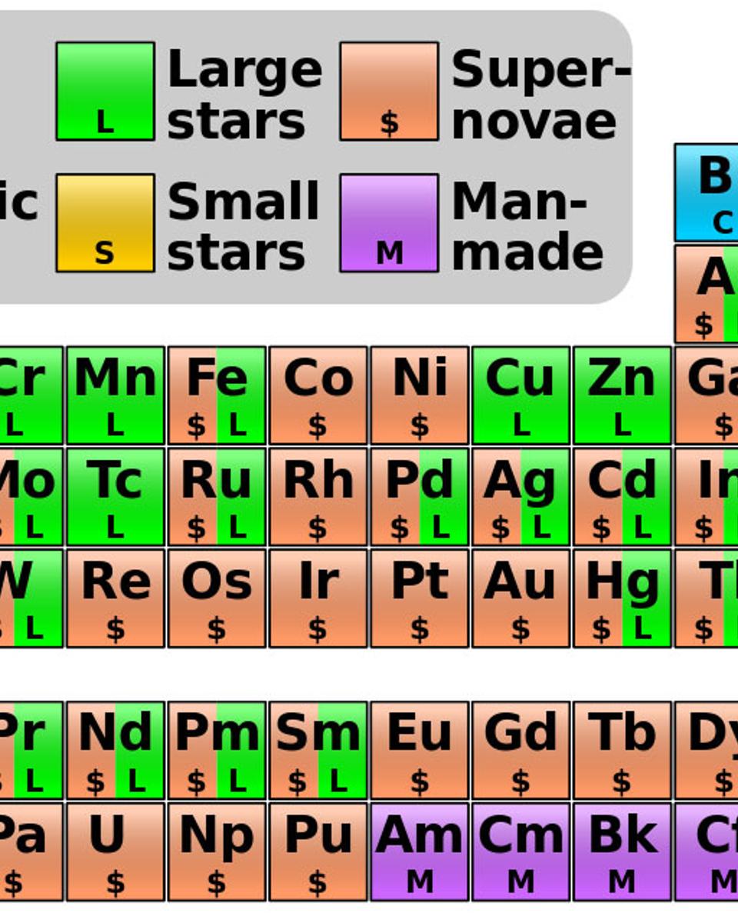This screenshot has height=923, width=738.
Task: Select the Tc element tile
Action: [x=115, y=497]
